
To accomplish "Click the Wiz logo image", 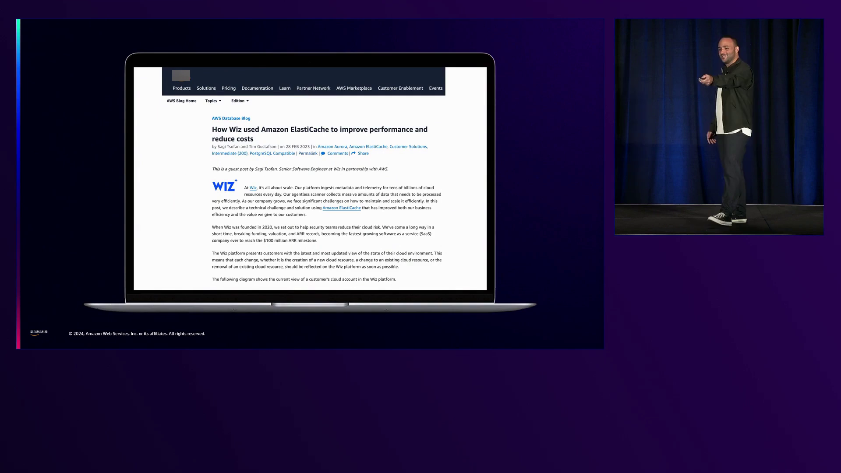I will click(225, 185).
